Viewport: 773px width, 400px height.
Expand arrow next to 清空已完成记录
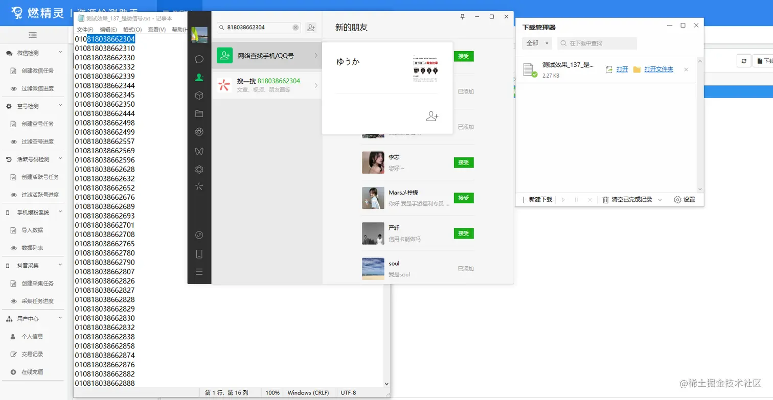pyautogui.click(x=660, y=200)
